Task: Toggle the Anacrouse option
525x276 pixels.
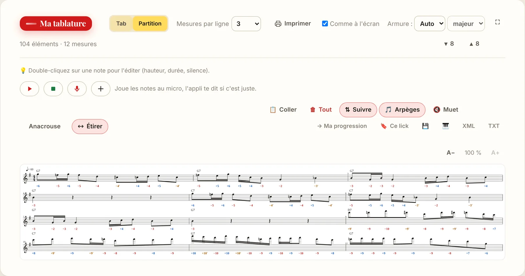Action: [45, 127]
